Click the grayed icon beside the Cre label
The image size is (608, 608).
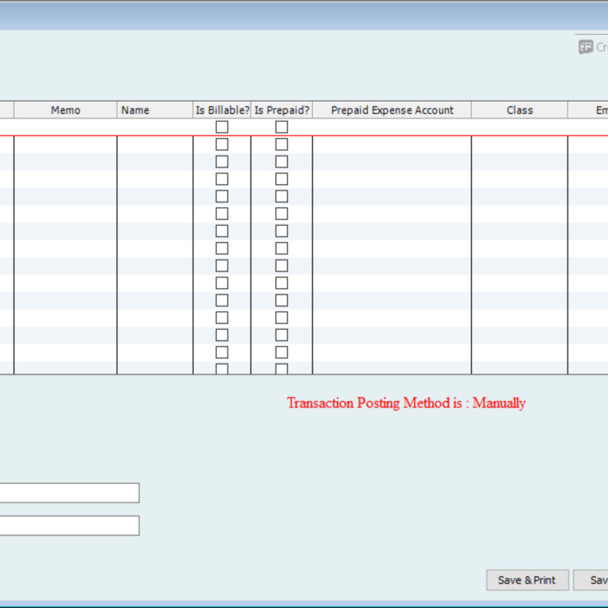(586, 47)
